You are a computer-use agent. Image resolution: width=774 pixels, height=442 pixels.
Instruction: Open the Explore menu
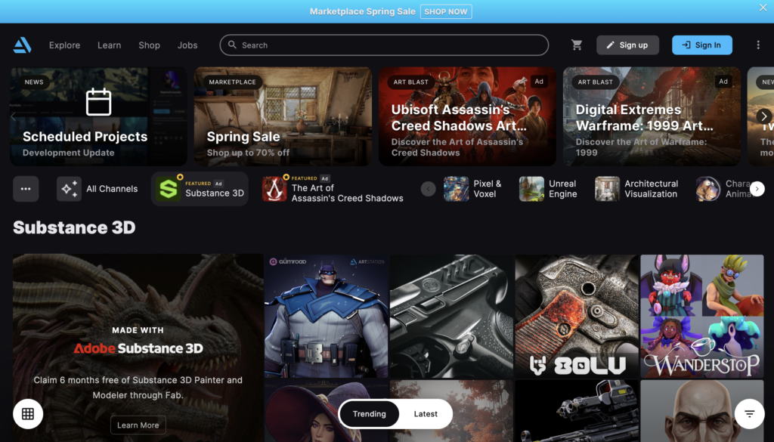click(x=65, y=45)
